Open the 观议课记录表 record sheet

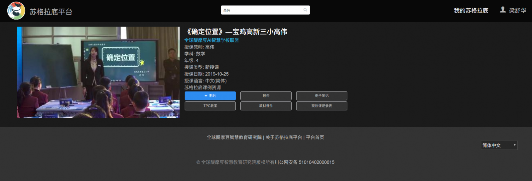click(x=322, y=106)
